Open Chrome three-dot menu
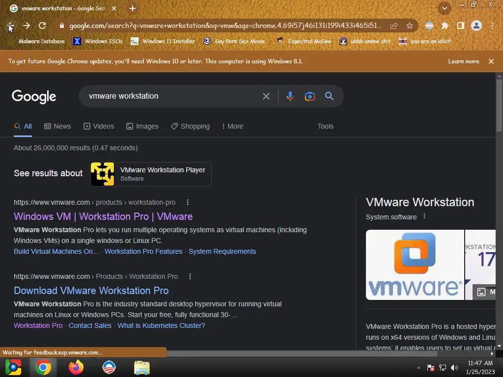The width and height of the screenshot is (503, 377). [492, 26]
